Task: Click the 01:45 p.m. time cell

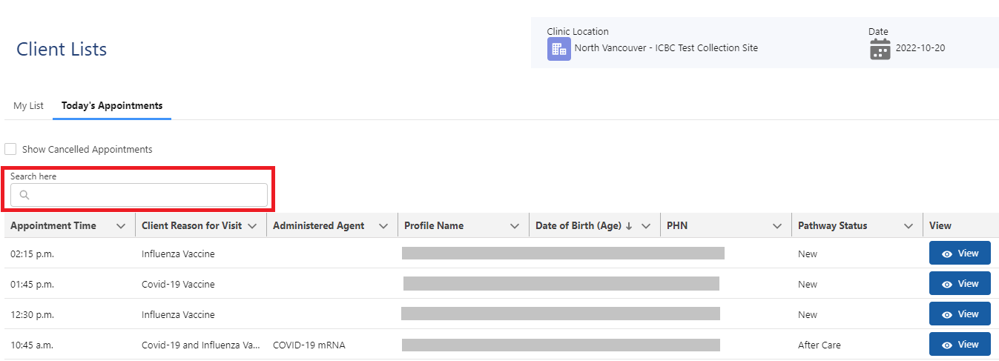Action: 32,285
